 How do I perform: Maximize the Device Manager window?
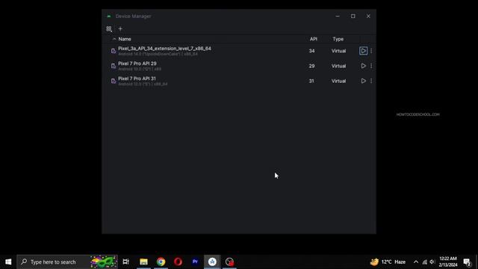(353, 16)
